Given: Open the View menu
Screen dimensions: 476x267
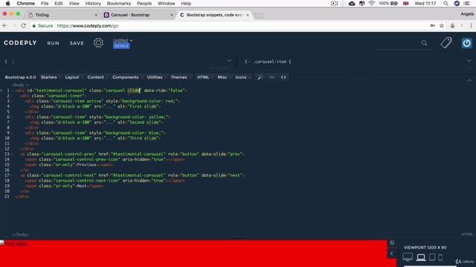Looking at the screenshot, I should point(74,3).
